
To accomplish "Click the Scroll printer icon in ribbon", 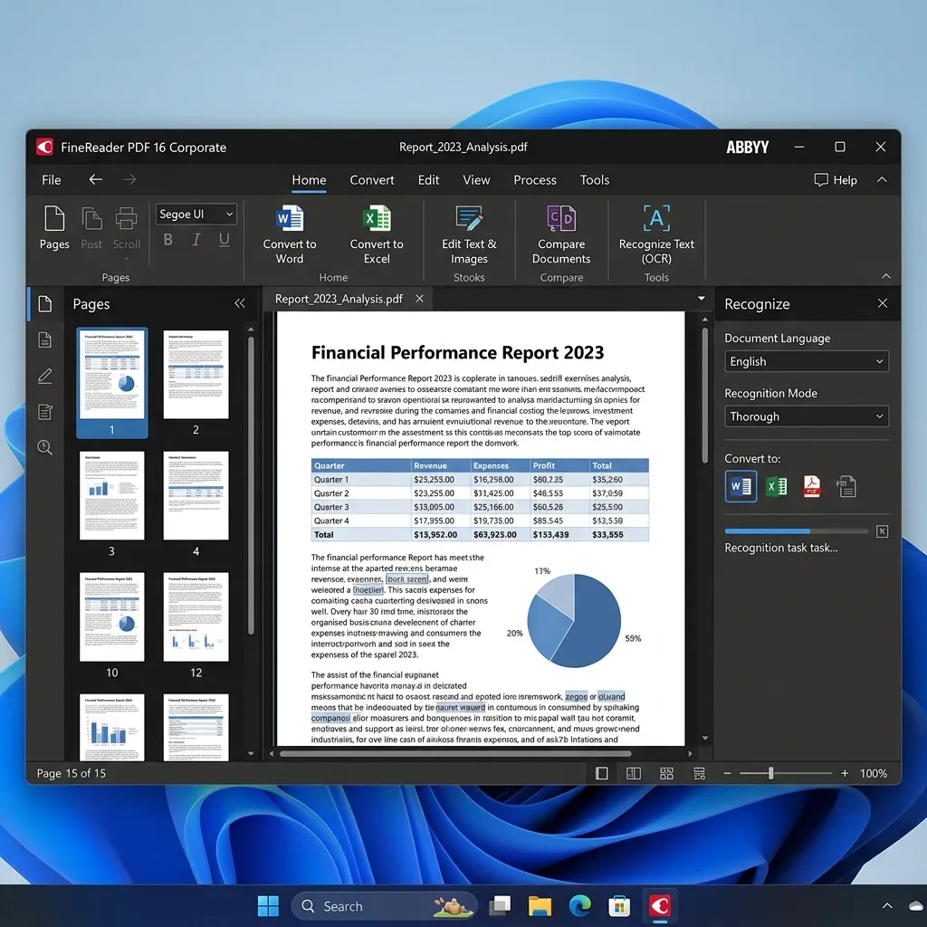I will (126, 219).
